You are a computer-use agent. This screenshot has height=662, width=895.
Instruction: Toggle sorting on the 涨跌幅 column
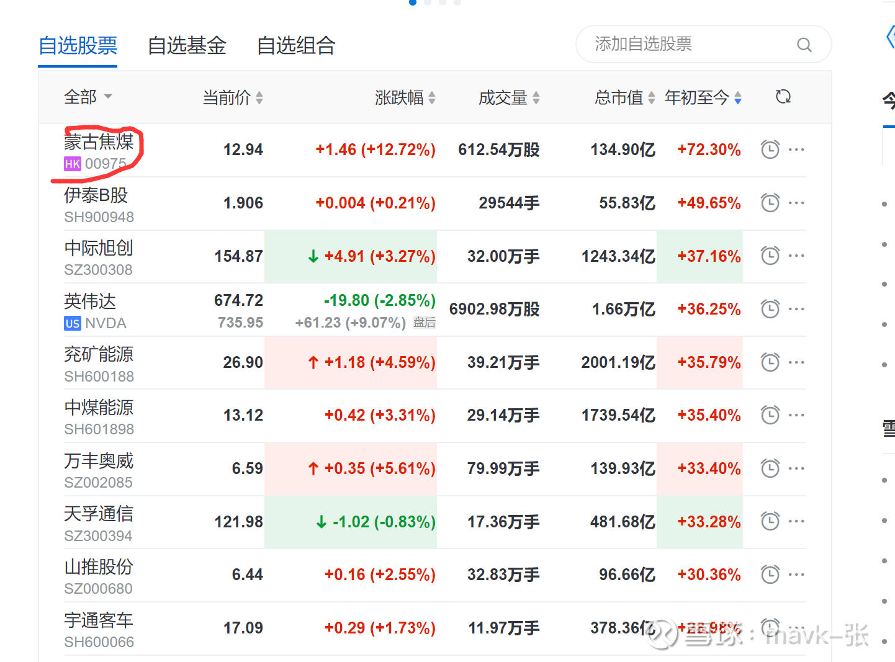click(x=431, y=97)
